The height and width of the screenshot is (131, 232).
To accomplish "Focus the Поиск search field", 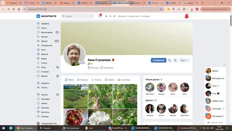I will pos(77,16).
